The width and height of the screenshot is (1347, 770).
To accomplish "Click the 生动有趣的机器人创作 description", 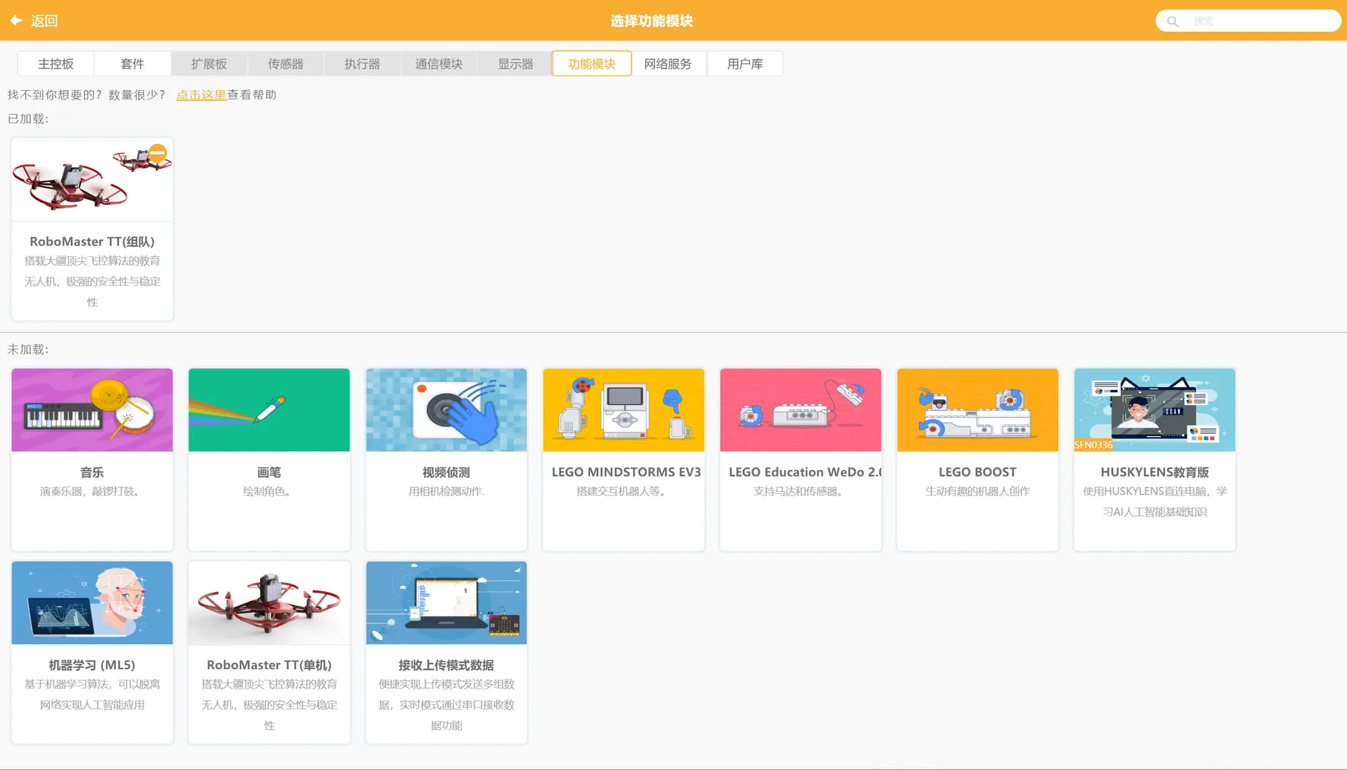I will pyautogui.click(x=978, y=492).
